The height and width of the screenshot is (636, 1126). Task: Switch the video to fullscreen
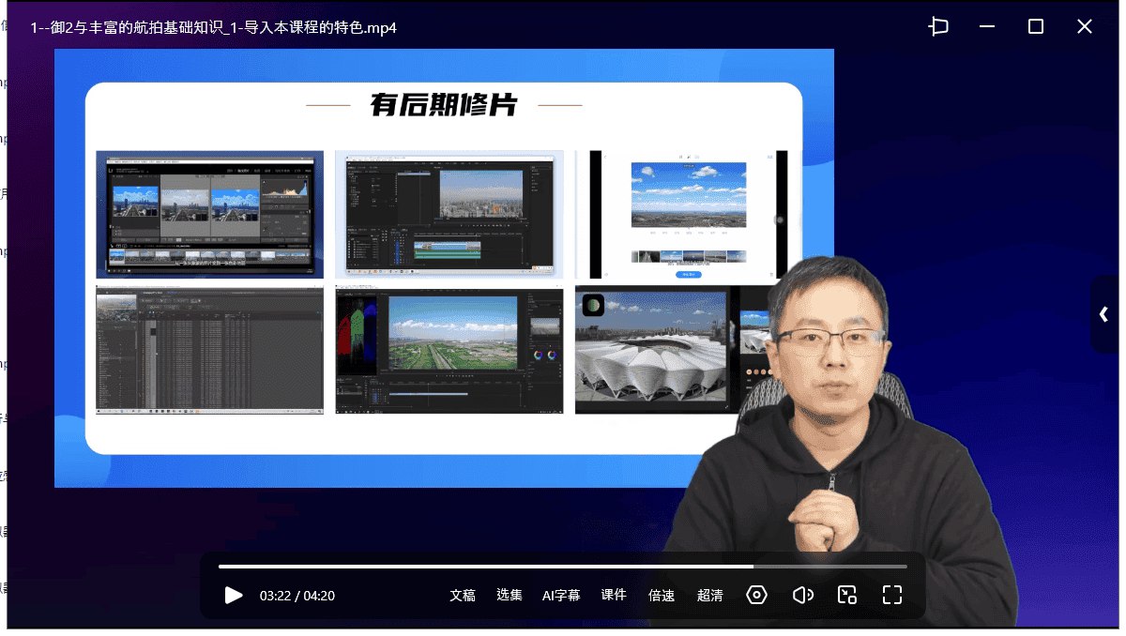click(891, 595)
